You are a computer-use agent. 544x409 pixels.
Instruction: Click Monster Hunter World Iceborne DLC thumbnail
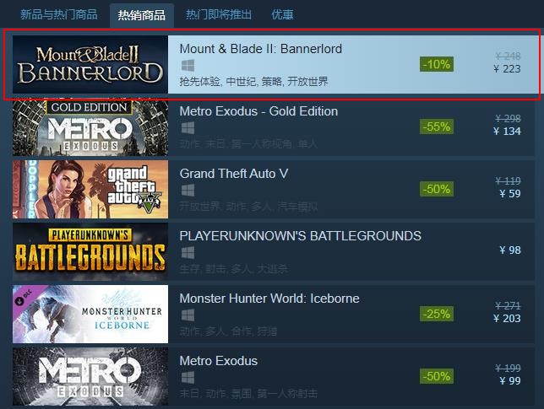[x=90, y=314]
